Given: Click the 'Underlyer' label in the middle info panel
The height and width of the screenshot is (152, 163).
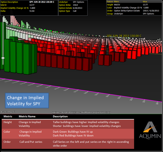Looking at the screenshot, I should pyautogui.click(x=63, y=2).
